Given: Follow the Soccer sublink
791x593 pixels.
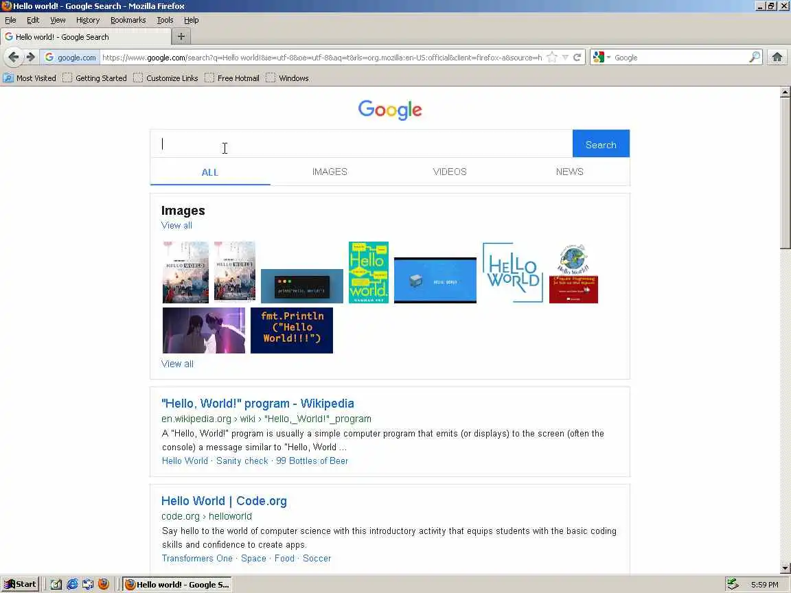Looking at the screenshot, I should click(x=317, y=558).
